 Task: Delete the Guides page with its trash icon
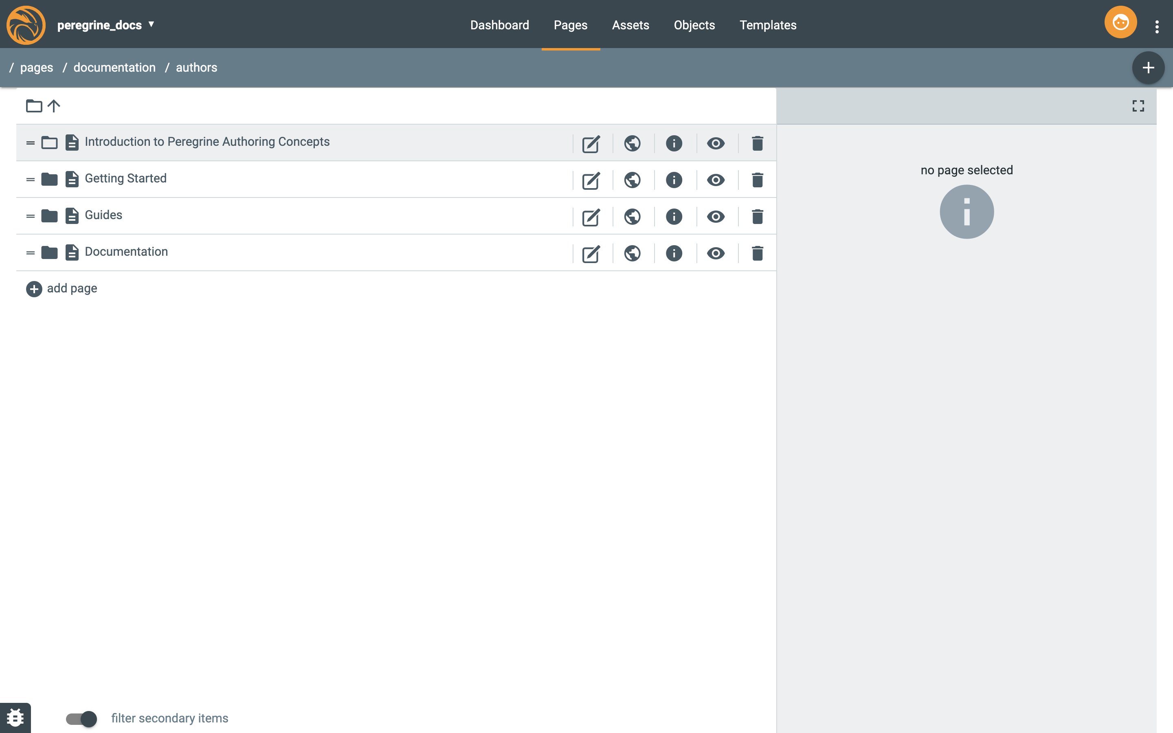coord(757,217)
